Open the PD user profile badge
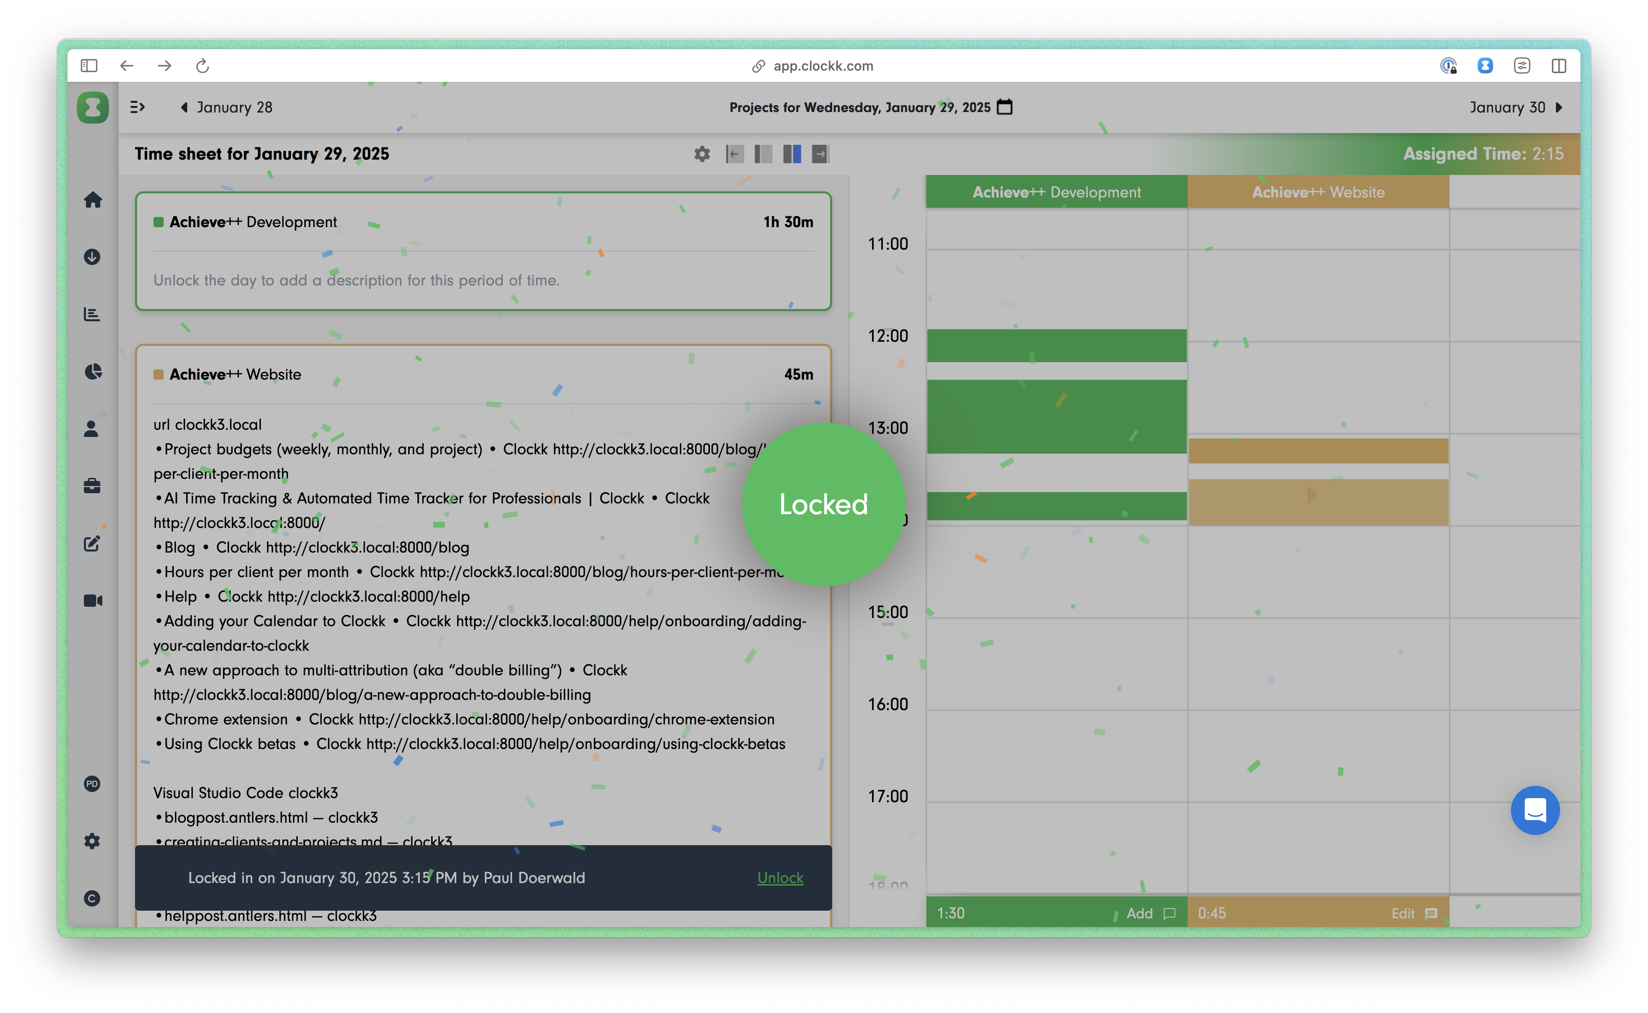This screenshot has height=1013, width=1648. pos(93,784)
